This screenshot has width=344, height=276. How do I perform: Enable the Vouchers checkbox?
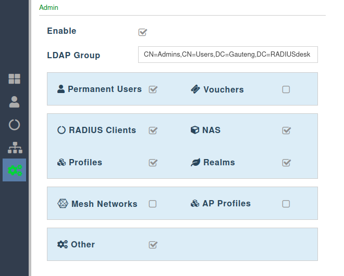[286, 89]
